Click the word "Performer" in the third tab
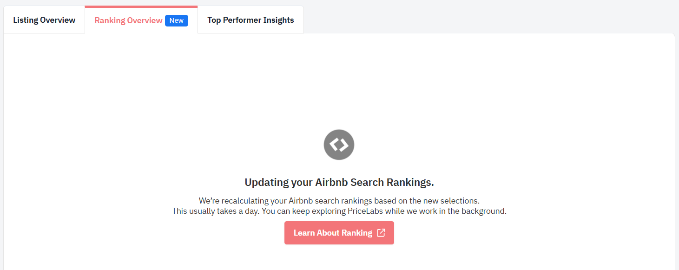679x270 pixels. pos(242,20)
